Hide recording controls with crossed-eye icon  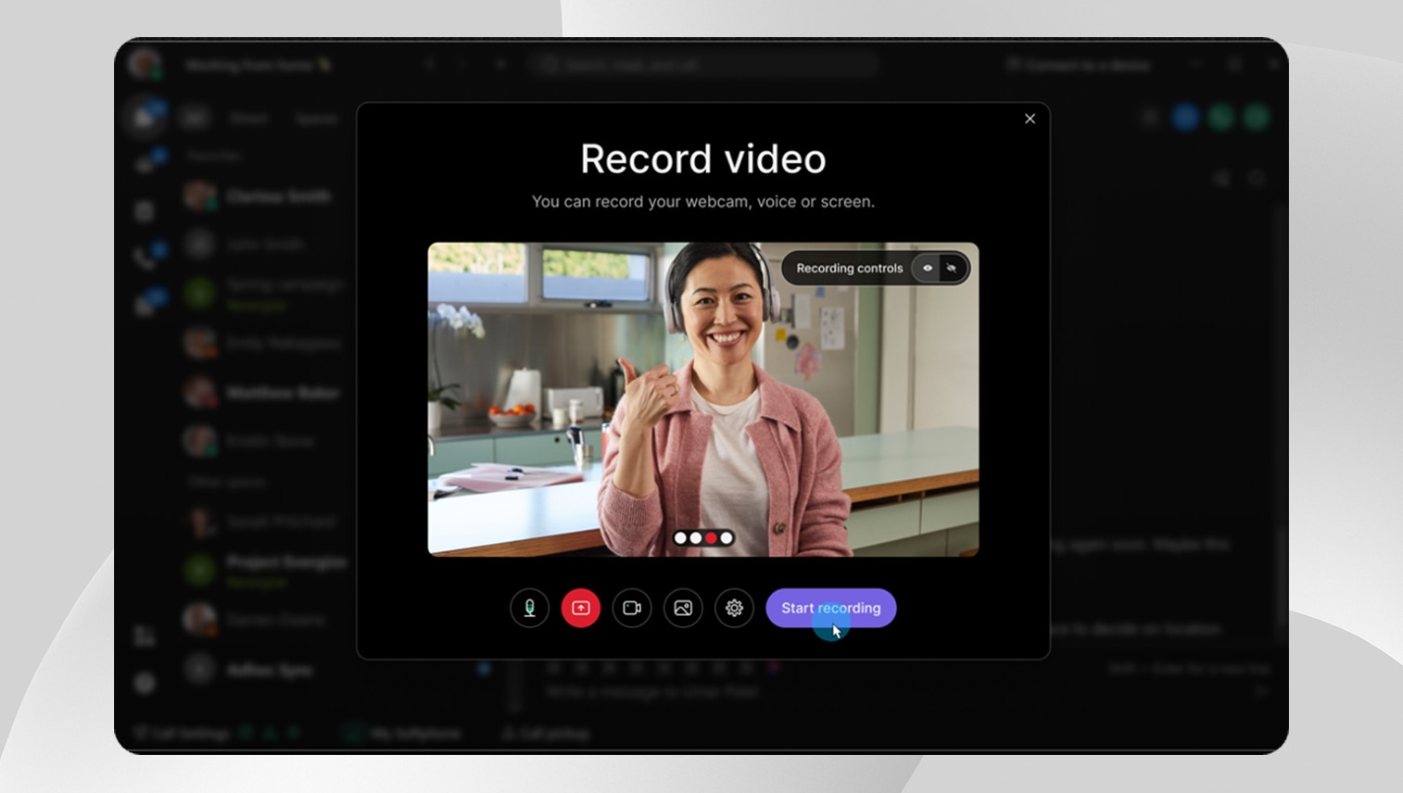coord(952,268)
